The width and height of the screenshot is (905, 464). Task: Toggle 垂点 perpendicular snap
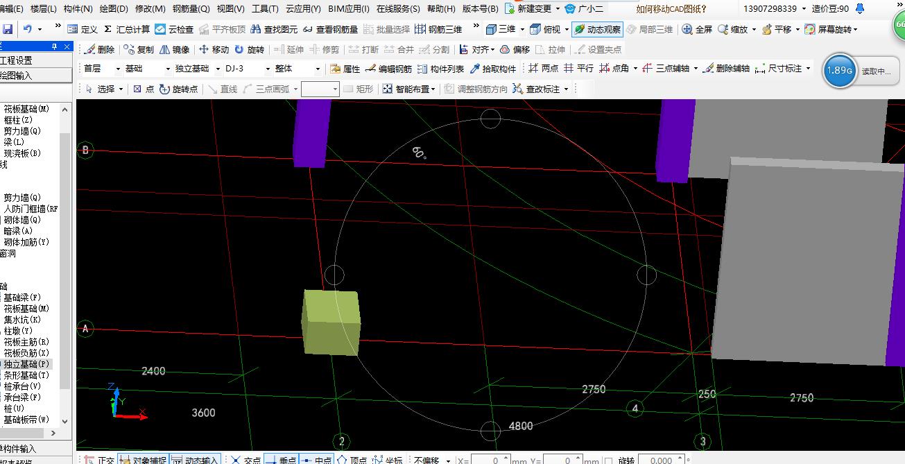(282, 460)
